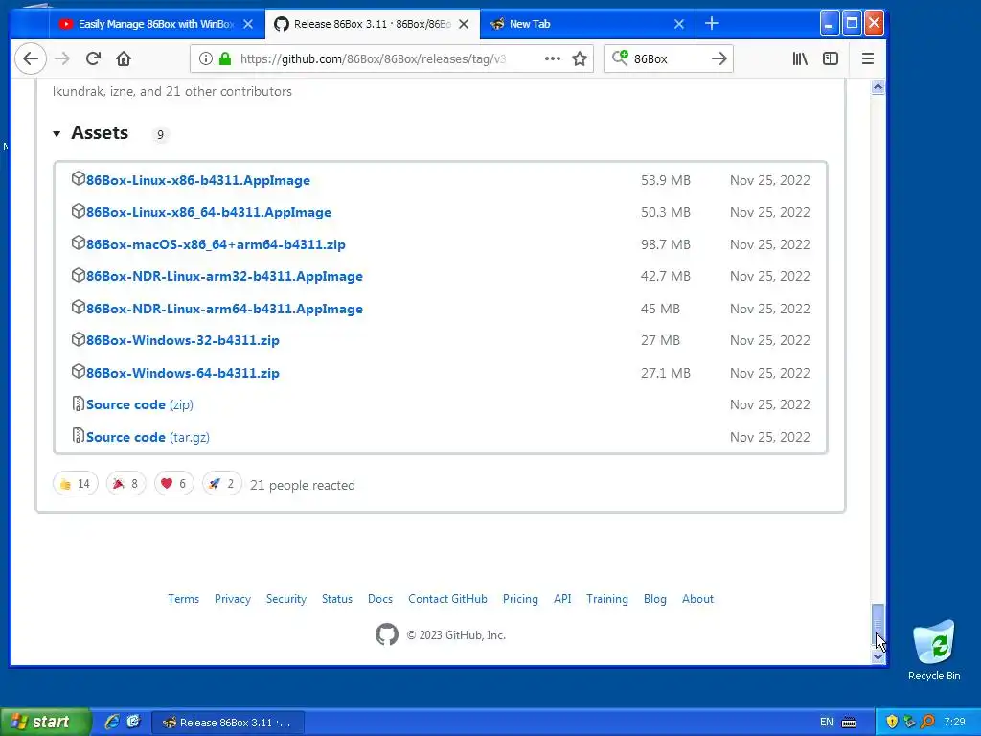React with heart (6)
This screenshot has height=736, width=981.
(x=173, y=483)
